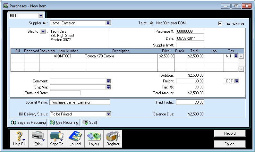Click the Spell check button
This screenshot has width=255, height=152.
click(x=89, y=122)
